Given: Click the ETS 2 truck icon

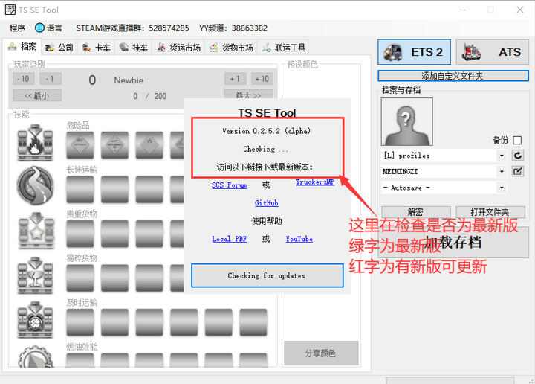Looking at the screenshot, I should pos(393,52).
